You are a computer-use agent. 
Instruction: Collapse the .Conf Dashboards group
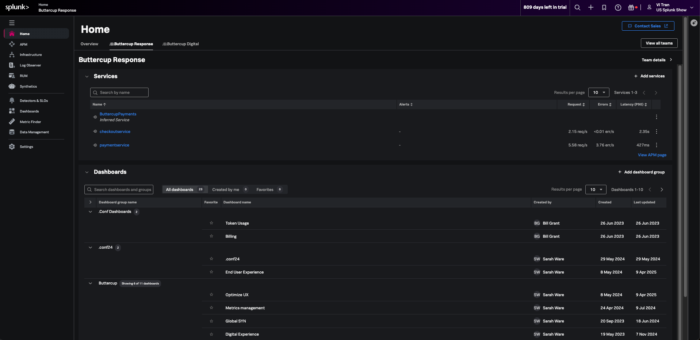point(90,211)
